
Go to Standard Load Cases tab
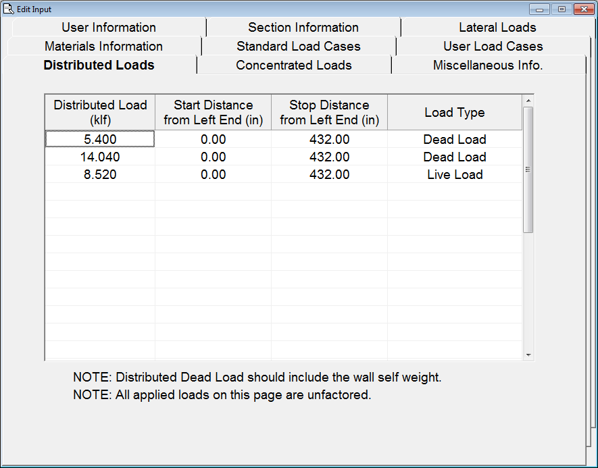tap(299, 47)
